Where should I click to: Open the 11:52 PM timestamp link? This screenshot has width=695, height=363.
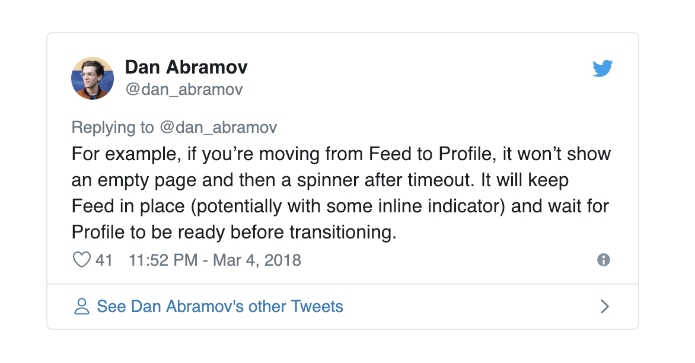click(x=163, y=260)
